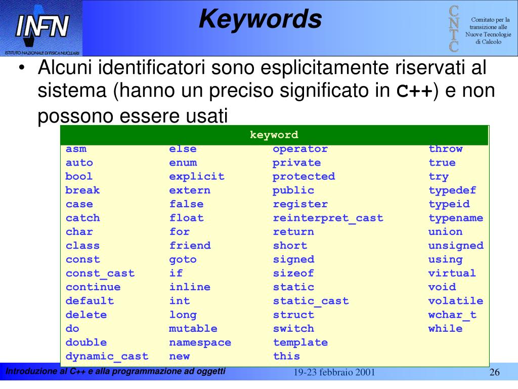Select the keyword static_cast
Viewport: 518px width, 389px height.
[x=311, y=301]
